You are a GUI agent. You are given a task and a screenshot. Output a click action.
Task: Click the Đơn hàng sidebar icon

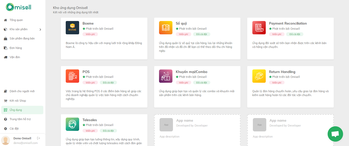pos(5,48)
